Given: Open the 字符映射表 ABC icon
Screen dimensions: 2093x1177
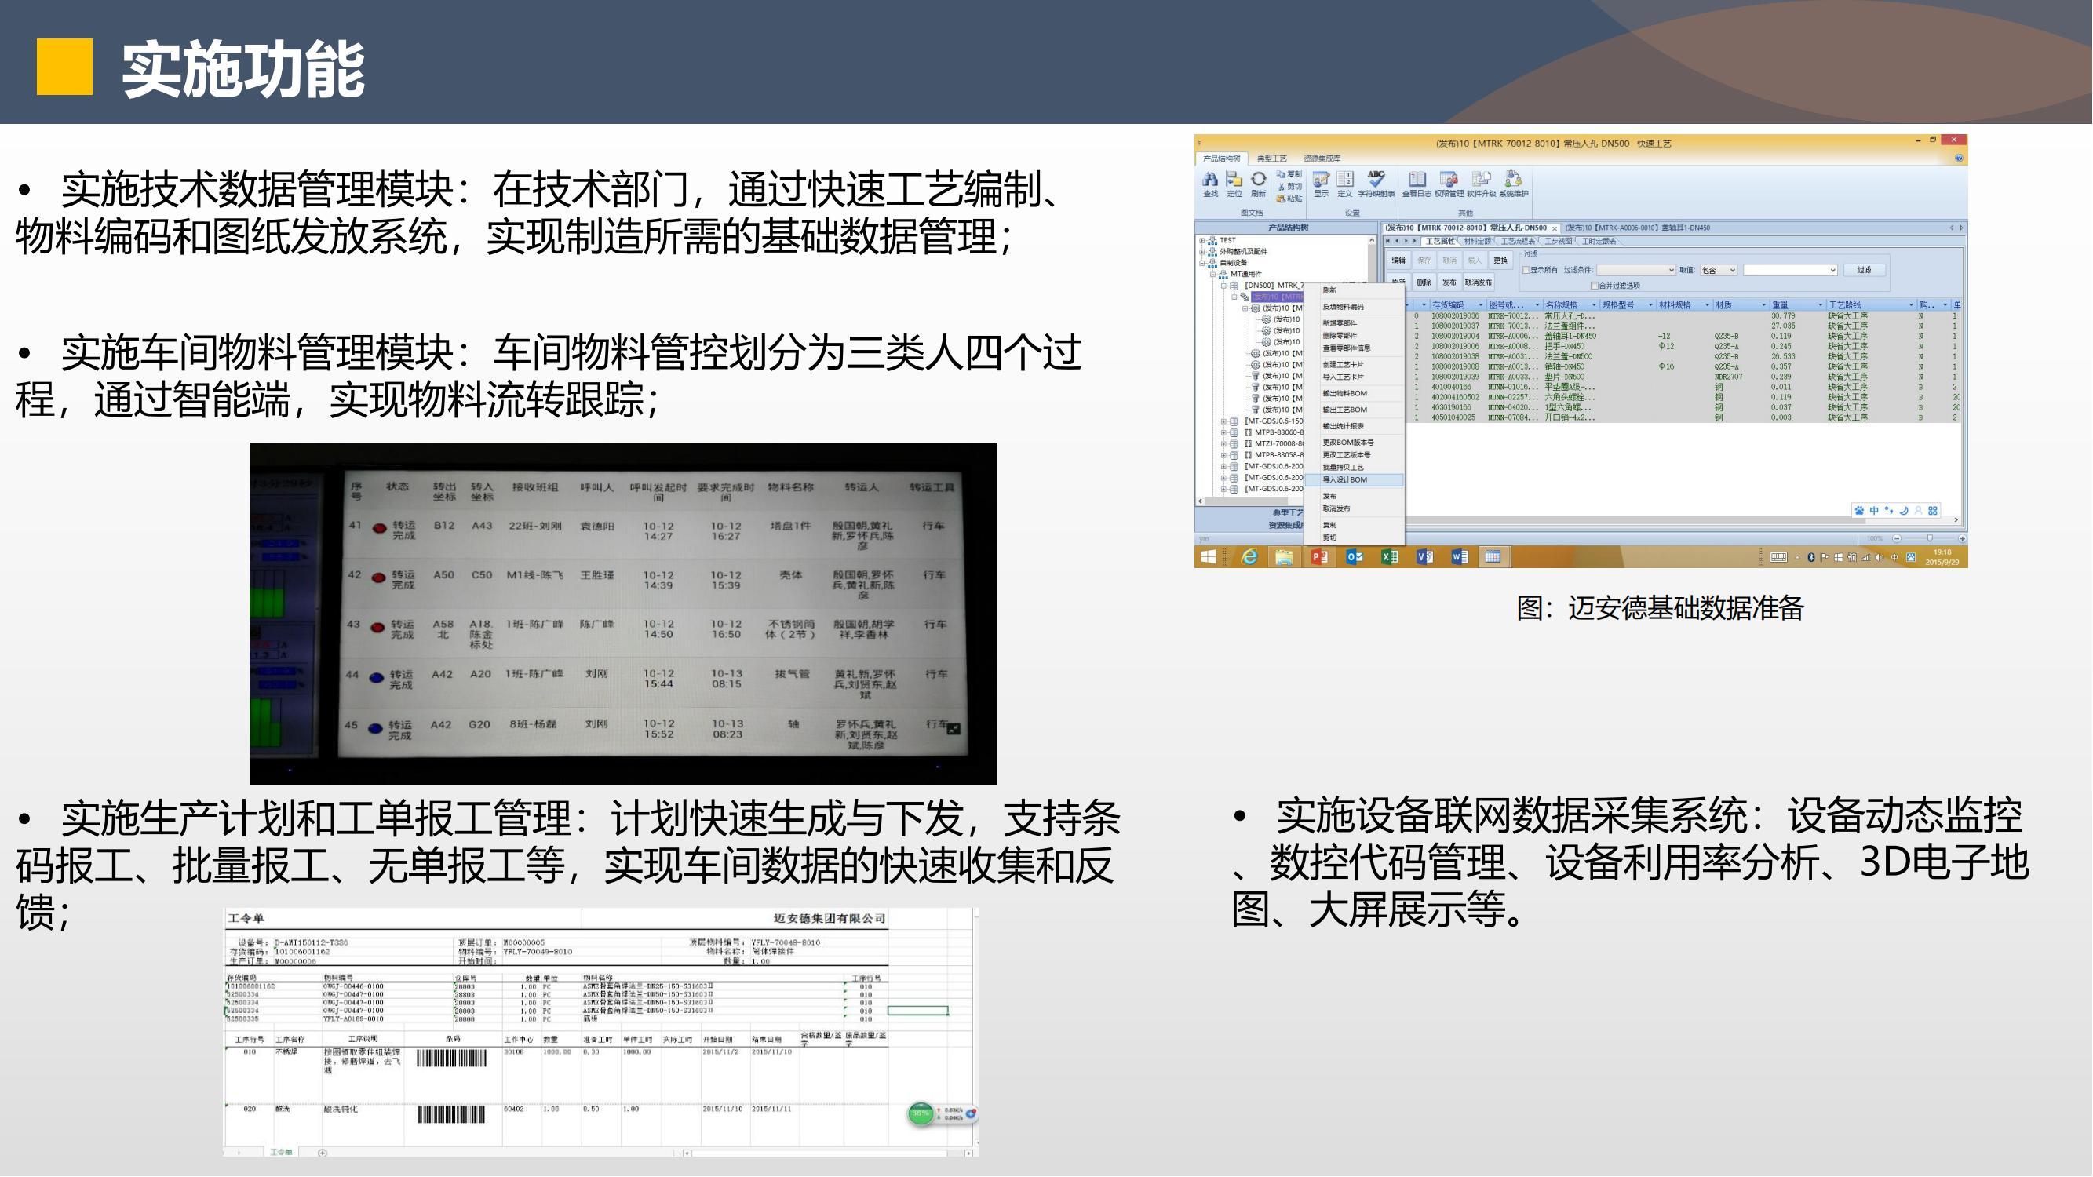Looking at the screenshot, I should coord(1376,180).
